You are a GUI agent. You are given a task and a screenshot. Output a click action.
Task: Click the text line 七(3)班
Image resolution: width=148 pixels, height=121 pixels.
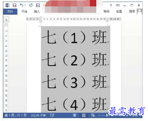74,82
